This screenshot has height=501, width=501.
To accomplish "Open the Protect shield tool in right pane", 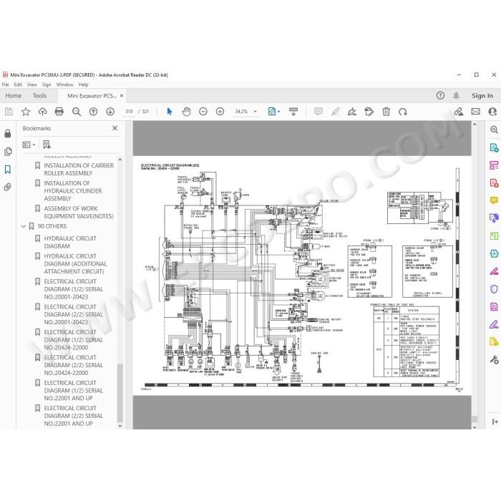I will [494, 289].
